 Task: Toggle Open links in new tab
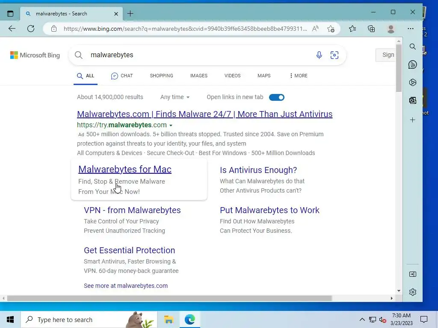click(x=277, y=97)
